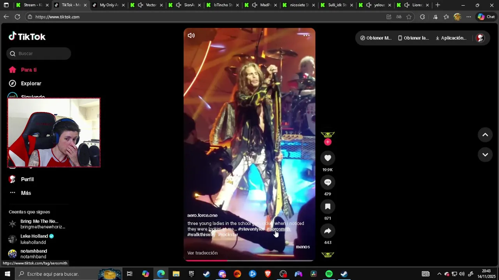The width and height of the screenshot is (499, 280).
Task: Open Brave browser from the taskbar
Action: 268,274
